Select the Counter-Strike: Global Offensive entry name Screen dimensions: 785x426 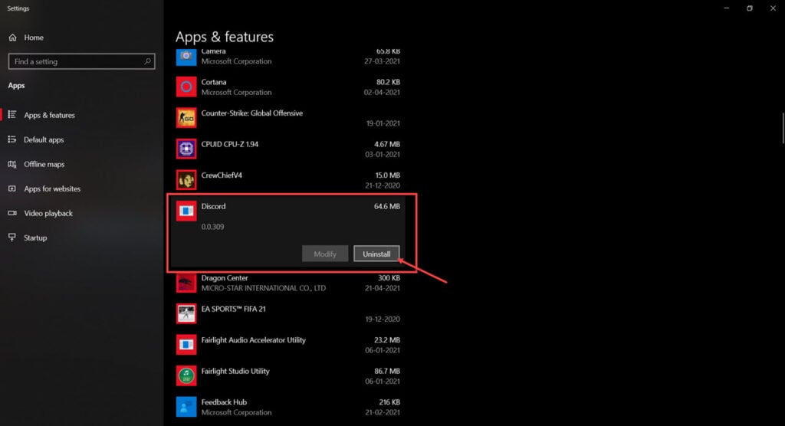(x=251, y=113)
